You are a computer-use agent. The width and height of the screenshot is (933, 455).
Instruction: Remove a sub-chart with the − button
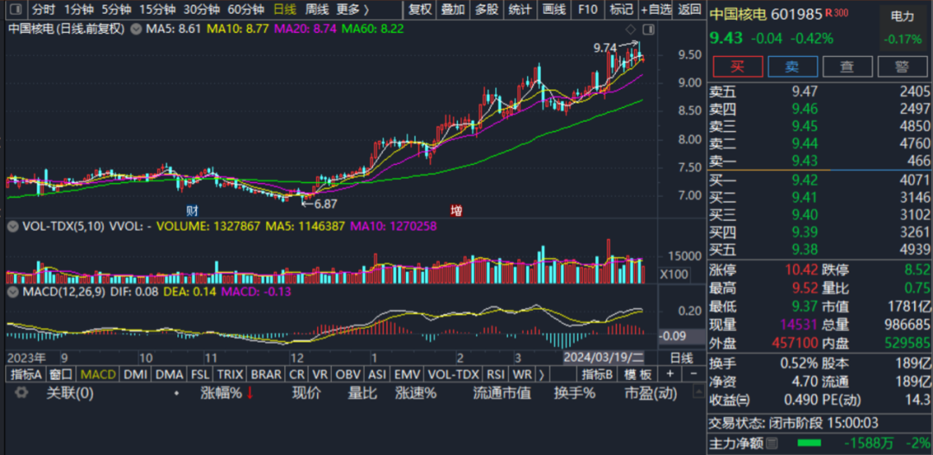click(693, 374)
